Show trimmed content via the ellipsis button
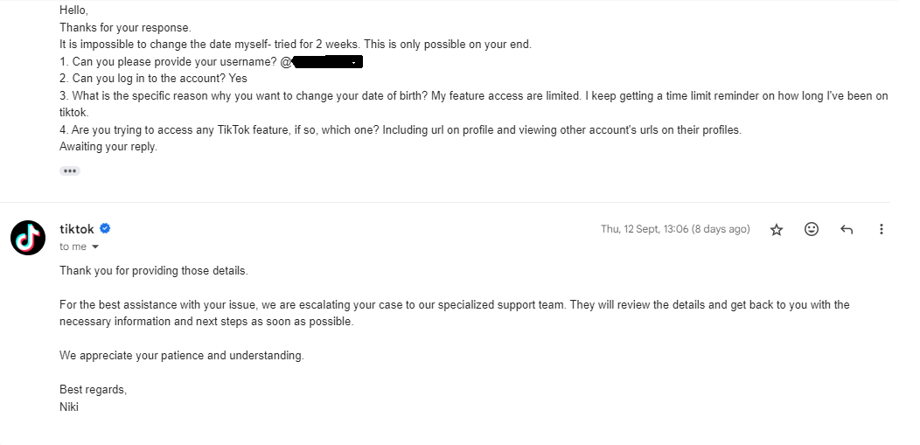Screen dimensions: 920x445 [70, 170]
